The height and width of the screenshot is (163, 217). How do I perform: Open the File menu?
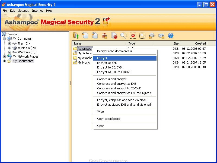(x=5, y=11)
